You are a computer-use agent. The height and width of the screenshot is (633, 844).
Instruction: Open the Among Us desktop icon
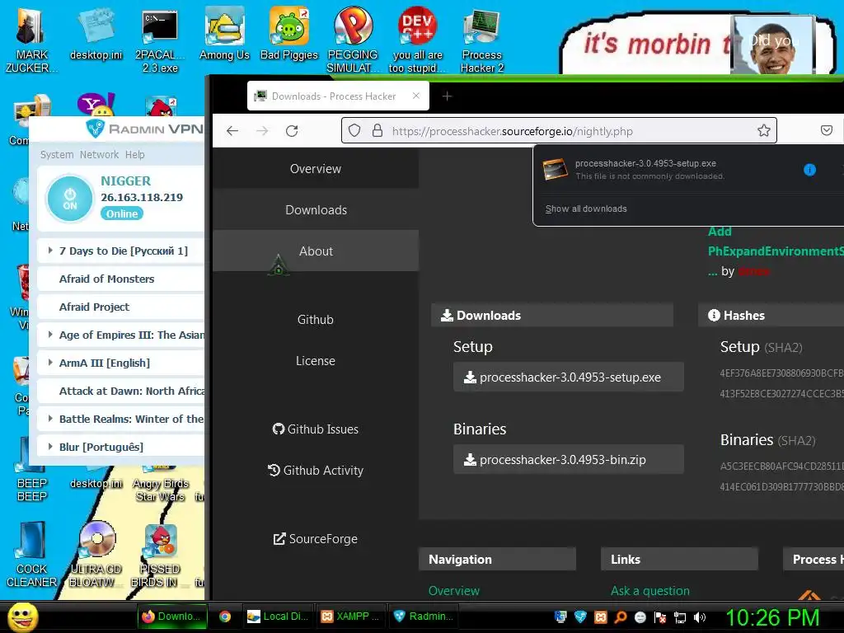pyautogui.click(x=224, y=34)
